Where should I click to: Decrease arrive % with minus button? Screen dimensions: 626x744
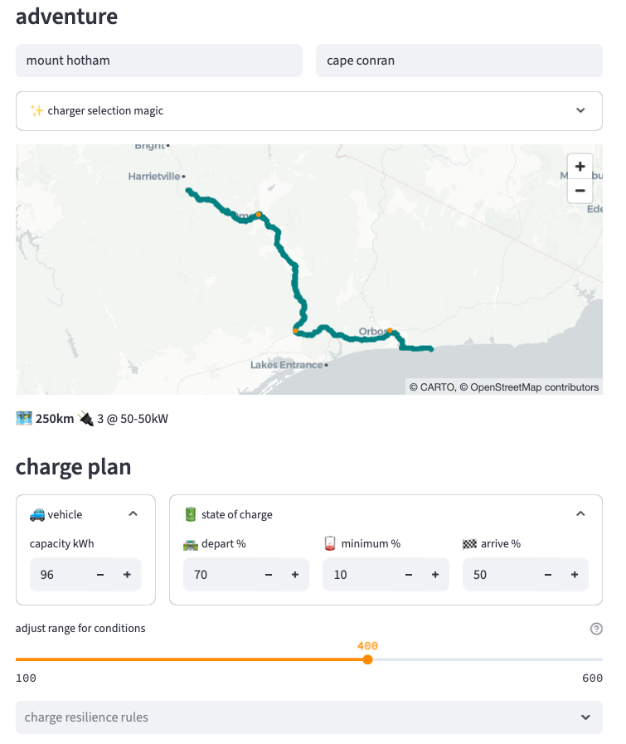[547, 575]
